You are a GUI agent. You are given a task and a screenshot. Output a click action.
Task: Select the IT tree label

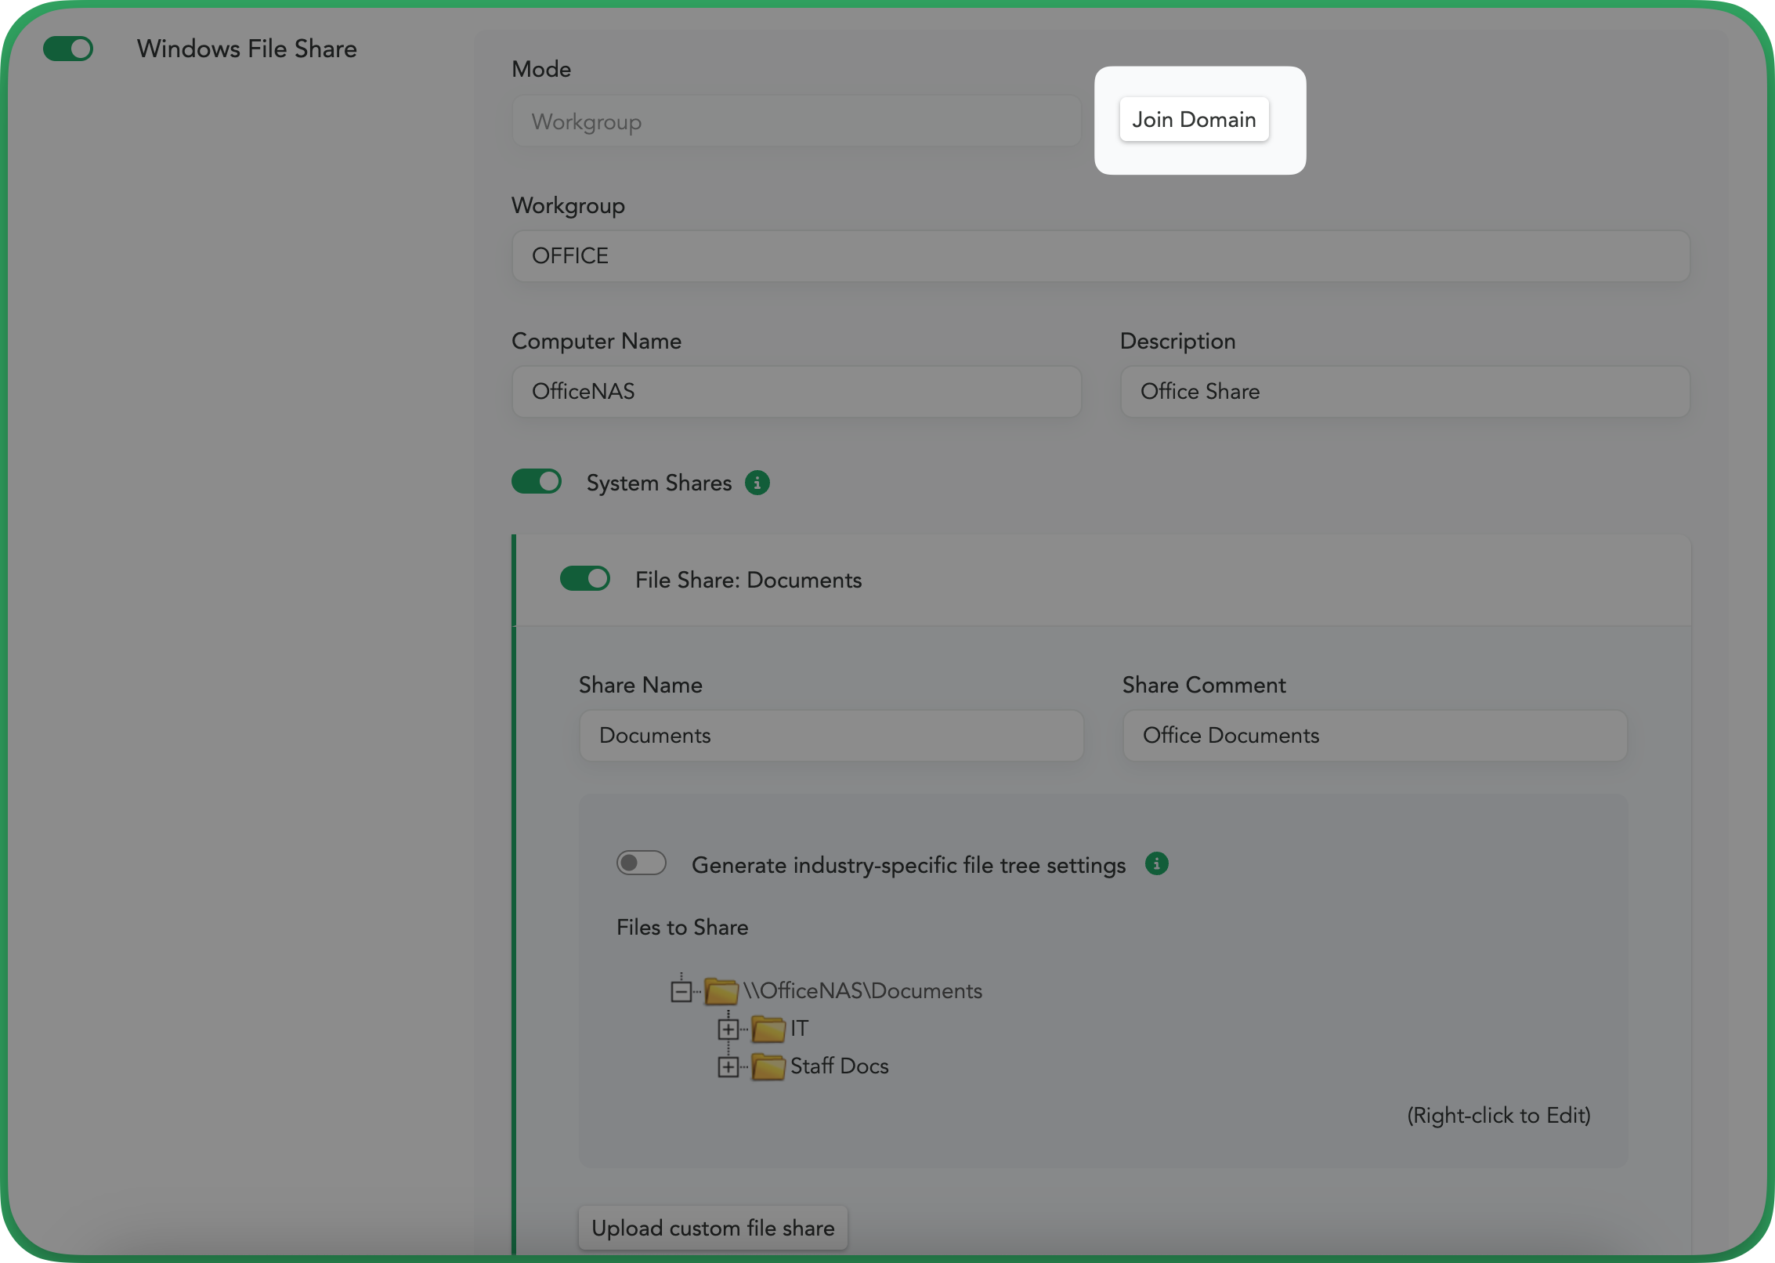pyautogui.click(x=799, y=1029)
